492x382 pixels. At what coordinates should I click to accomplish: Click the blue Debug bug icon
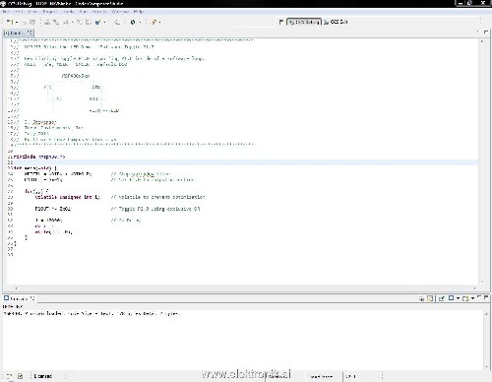click(x=97, y=23)
